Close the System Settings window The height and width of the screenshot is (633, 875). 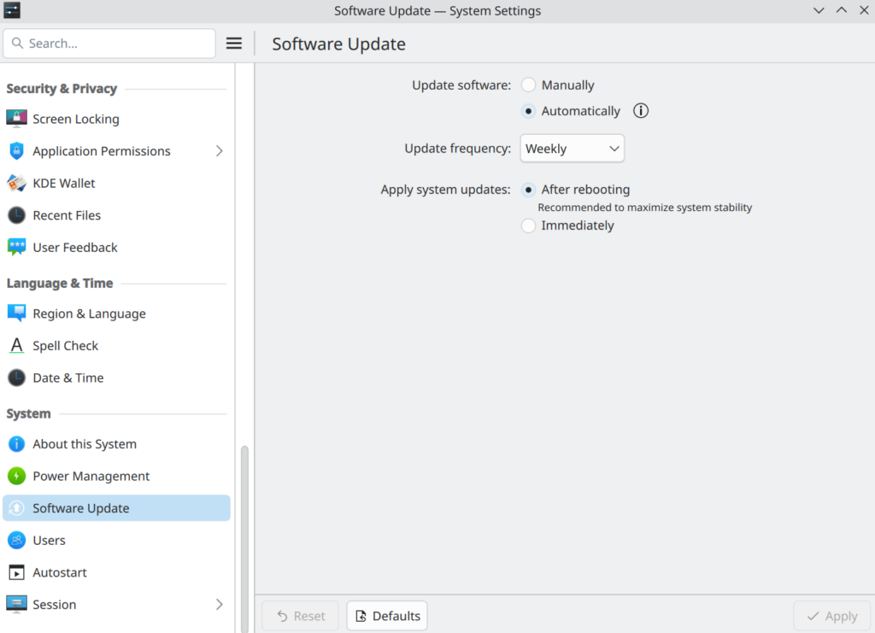(864, 10)
